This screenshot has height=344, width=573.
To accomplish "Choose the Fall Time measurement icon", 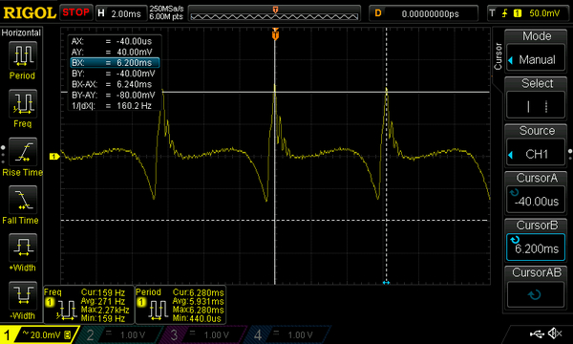I will click(23, 200).
